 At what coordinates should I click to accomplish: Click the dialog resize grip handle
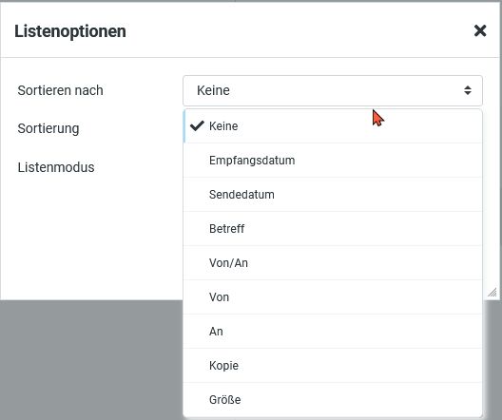(x=492, y=293)
